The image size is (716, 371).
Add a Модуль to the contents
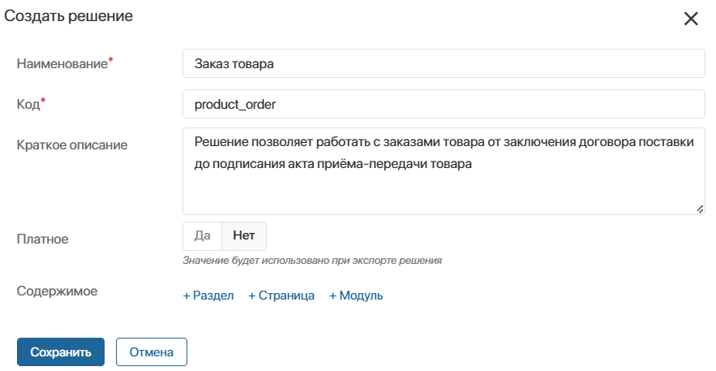tap(356, 296)
